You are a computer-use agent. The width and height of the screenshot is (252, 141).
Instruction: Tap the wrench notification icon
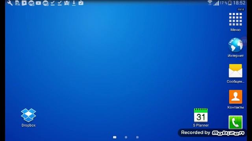click(10, 3)
